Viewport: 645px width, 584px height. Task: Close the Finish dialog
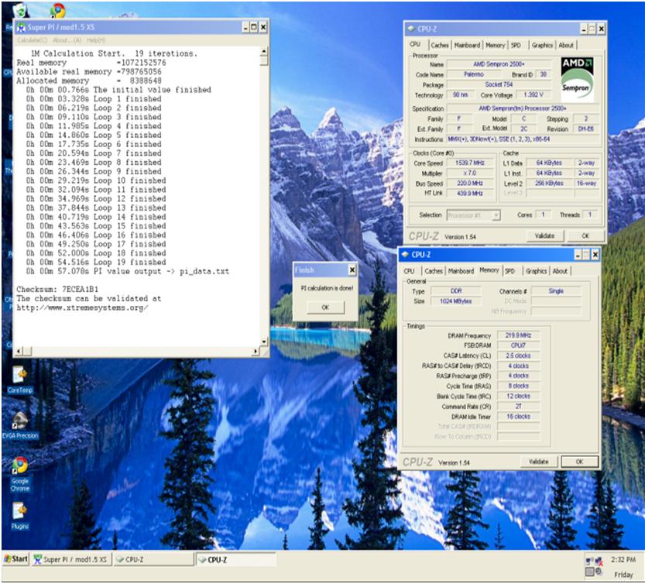coord(352,270)
